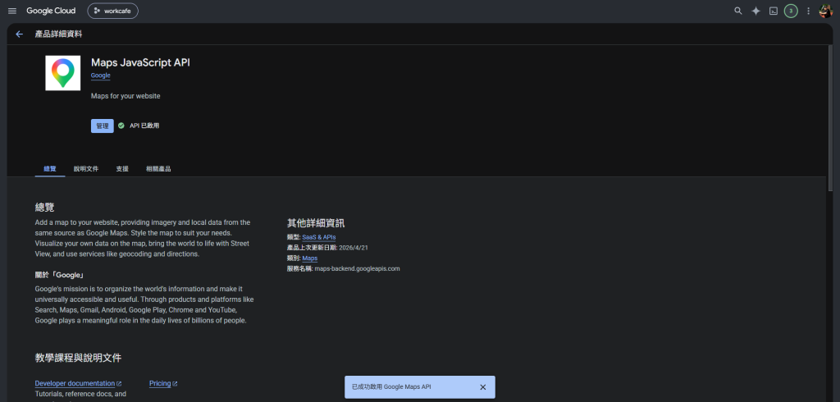Open the Pricing link

(x=160, y=383)
